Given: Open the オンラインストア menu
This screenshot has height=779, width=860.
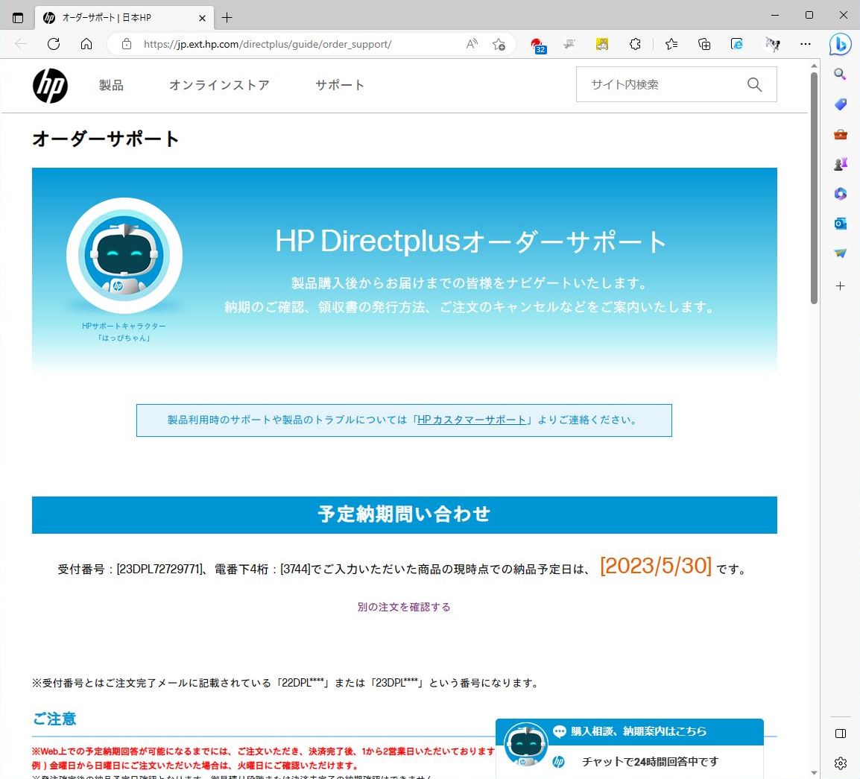Looking at the screenshot, I should click(x=219, y=85).
